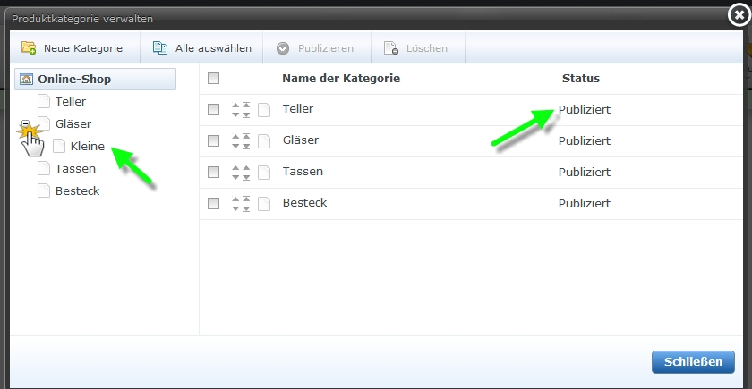Send Gläser to the bottom of list
This screenshot has height=389, width=752.
(x=246, y=147)
